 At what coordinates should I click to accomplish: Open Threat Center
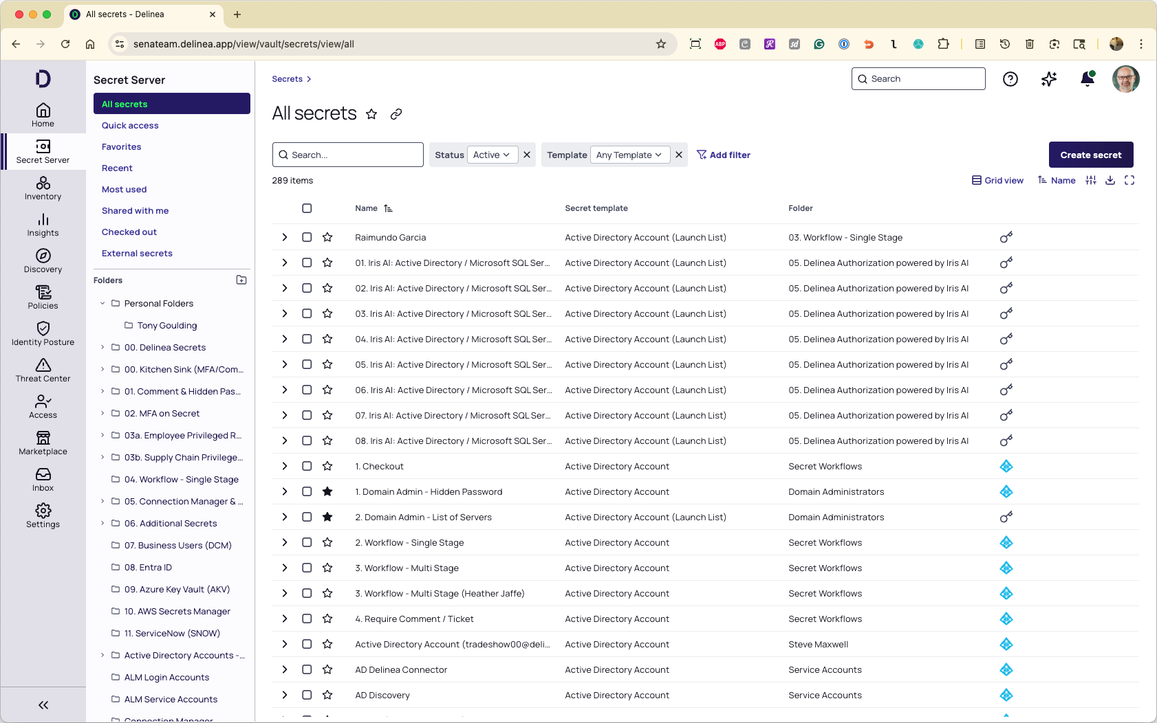click(x=43, y=370)
